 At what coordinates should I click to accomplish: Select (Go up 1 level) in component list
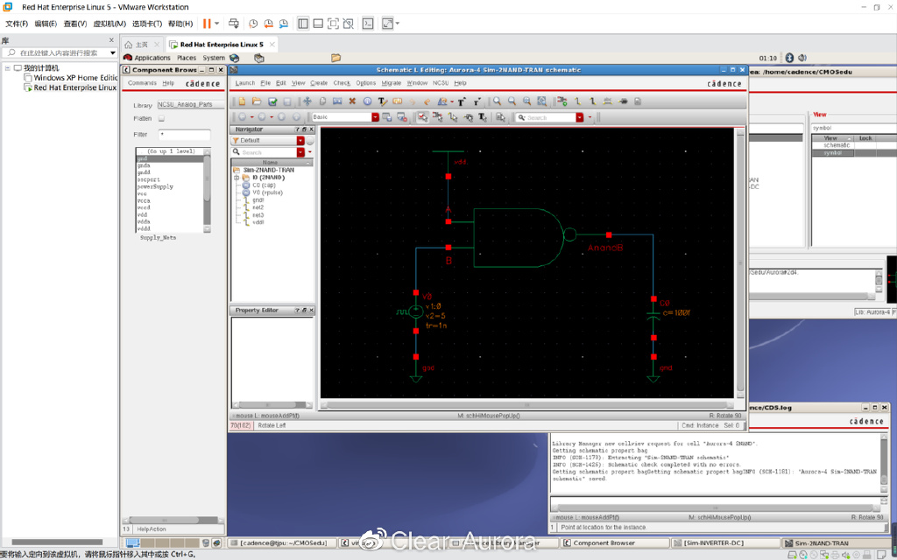tap(170, 151)
